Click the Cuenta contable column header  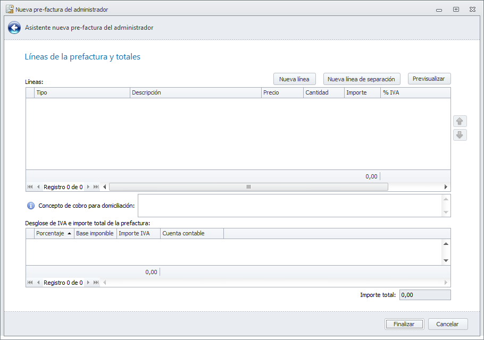pyautogui.click(x=191, y=233)
